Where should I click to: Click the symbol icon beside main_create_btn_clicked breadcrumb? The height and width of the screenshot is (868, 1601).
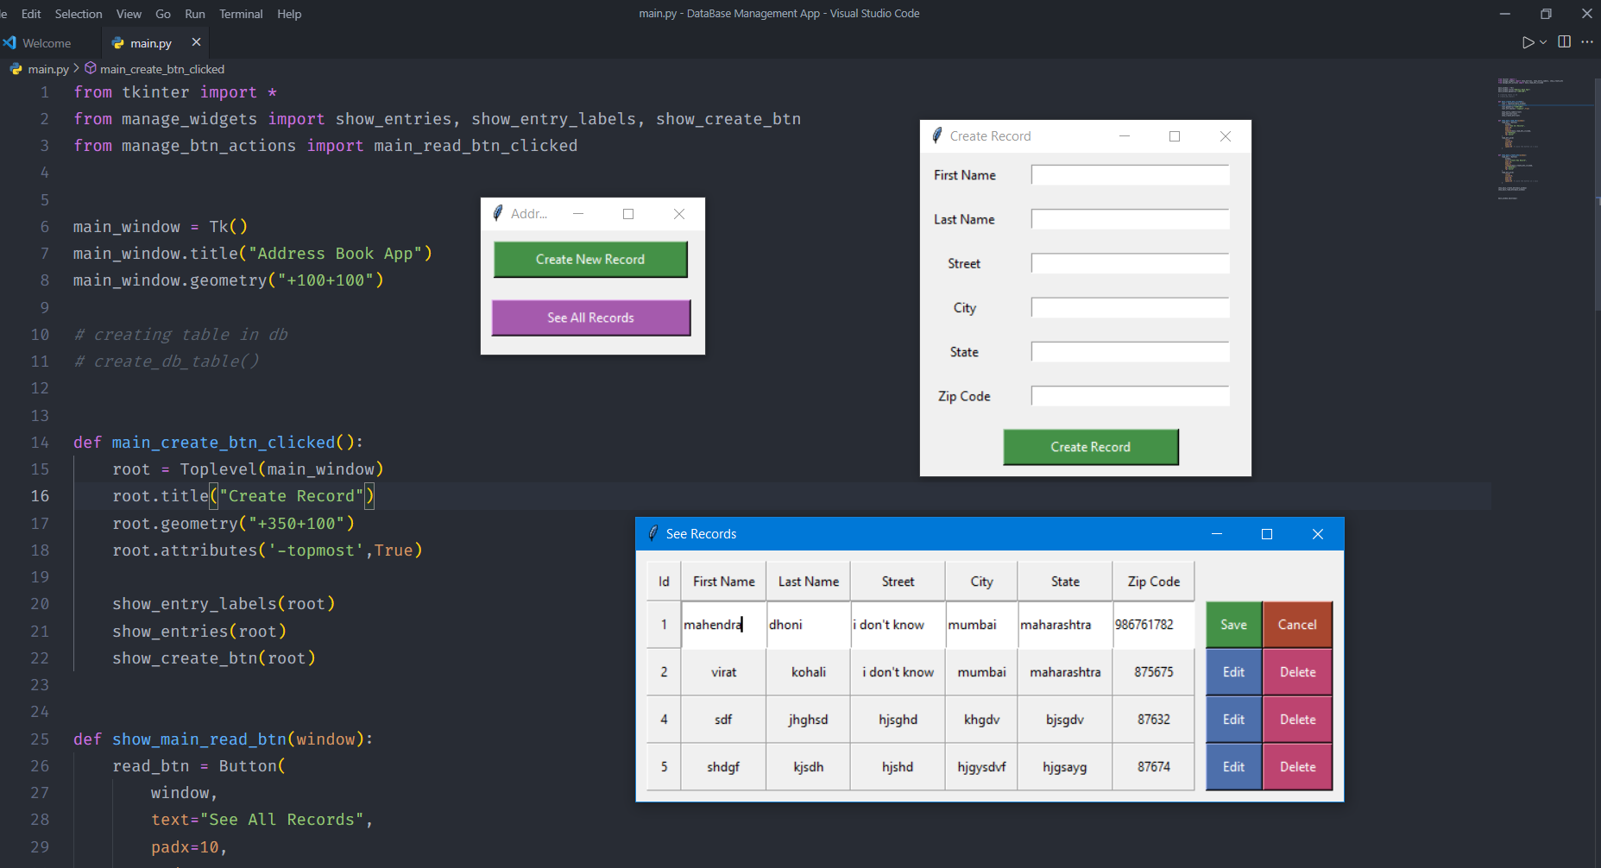91,69
